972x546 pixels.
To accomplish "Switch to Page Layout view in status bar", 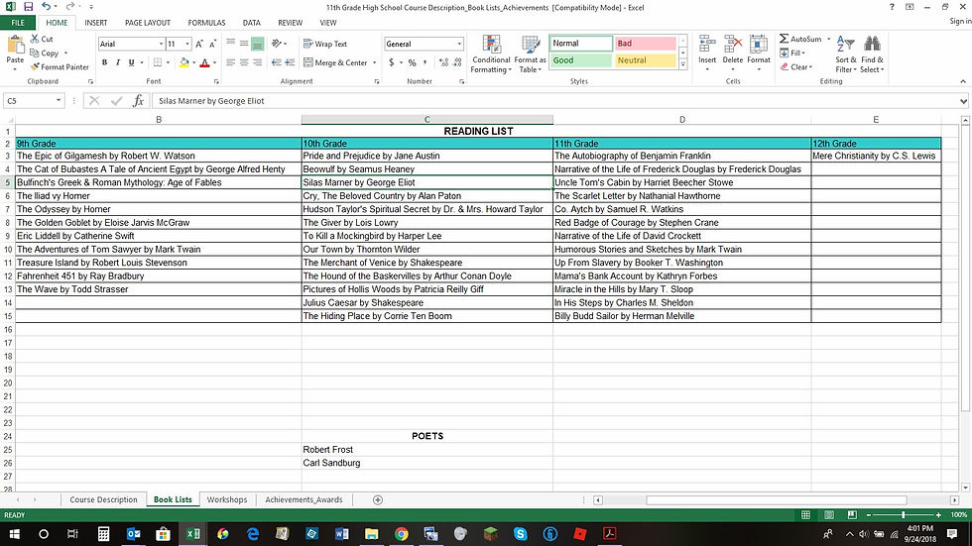I will pyautogui.click(x=829, y=515).
